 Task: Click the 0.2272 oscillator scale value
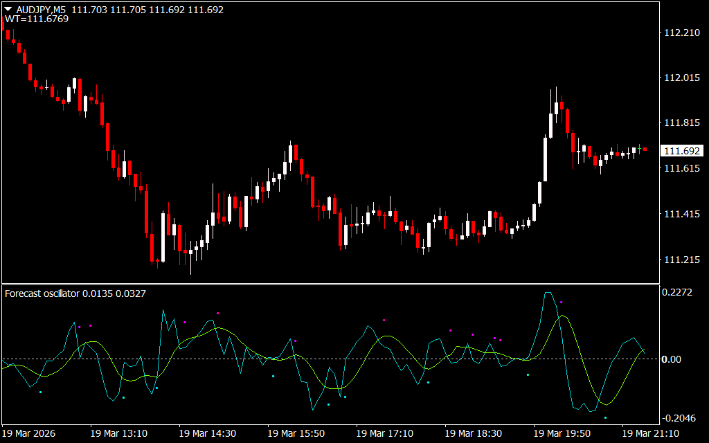click(x=679, y=293)
